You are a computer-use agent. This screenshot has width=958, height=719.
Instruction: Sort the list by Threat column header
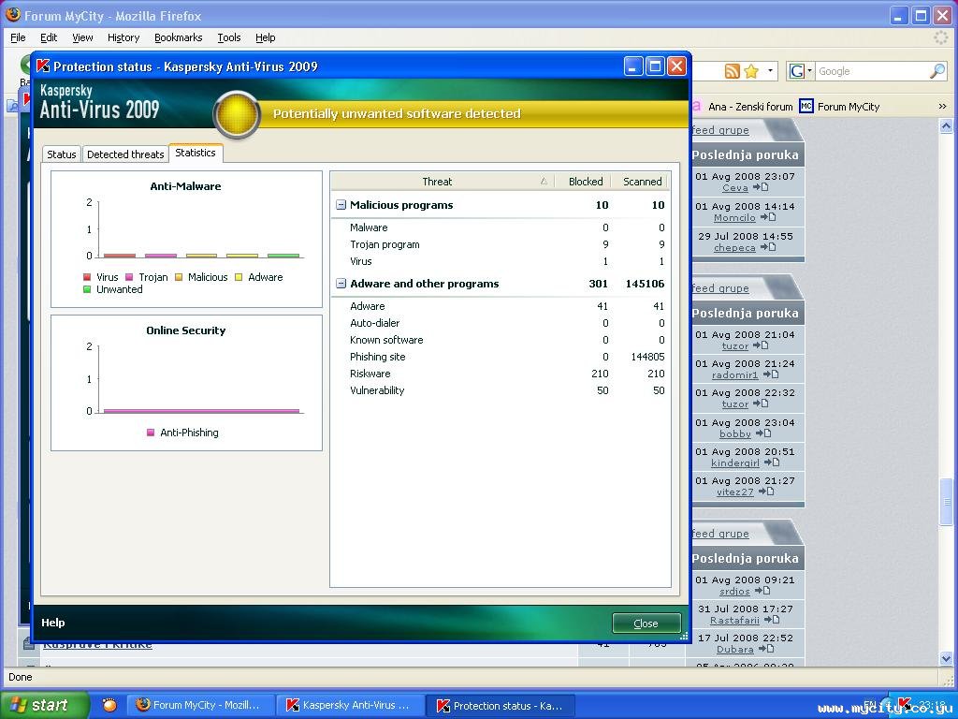click(x=437, y=182)
